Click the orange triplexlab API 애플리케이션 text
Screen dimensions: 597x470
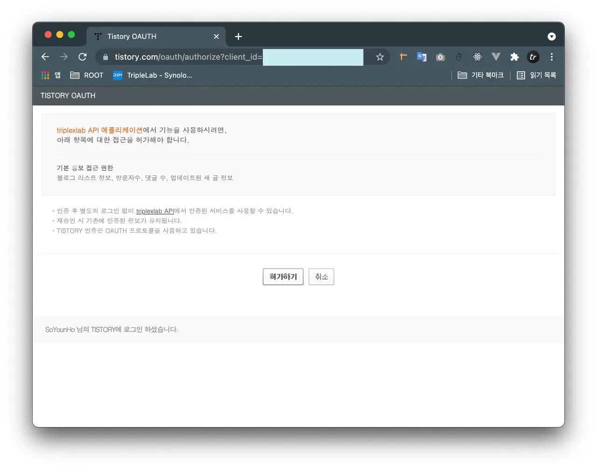click(x=99, y=130)
